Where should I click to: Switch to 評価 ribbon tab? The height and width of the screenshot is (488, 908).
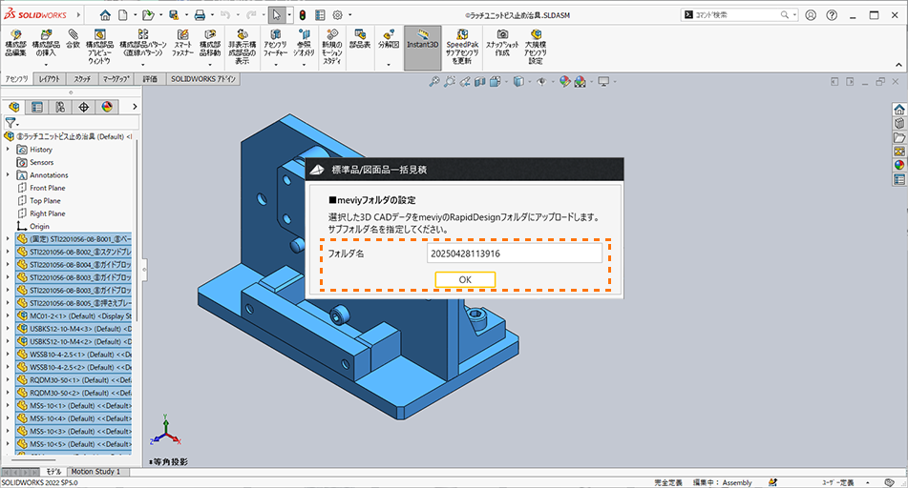[150, 79]
